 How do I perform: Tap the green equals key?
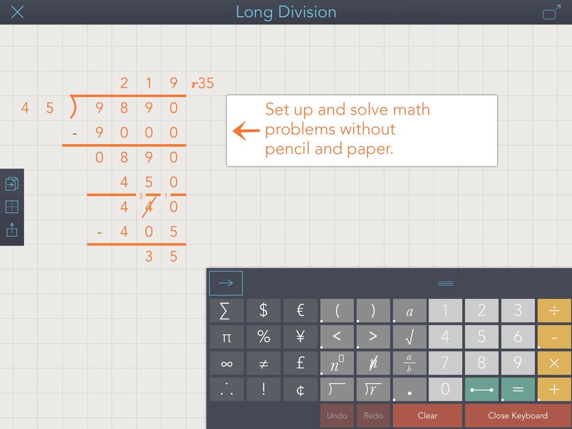click(x=518, y=389)
